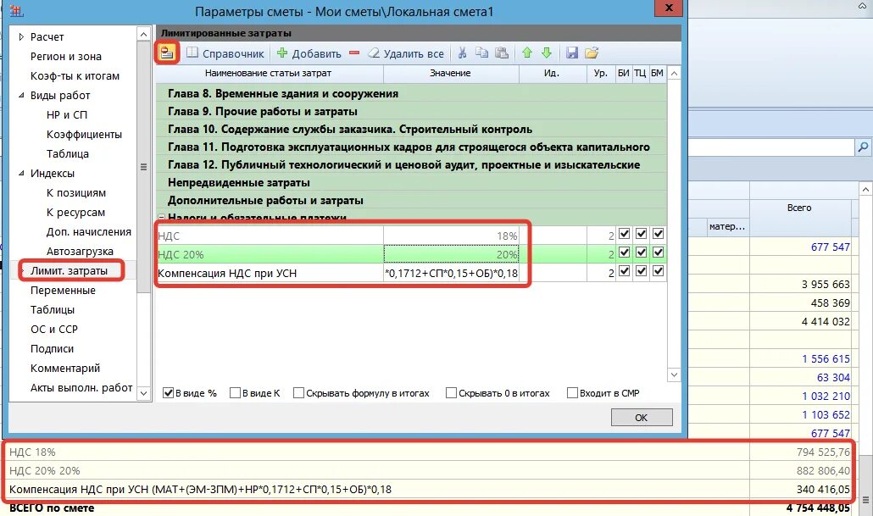
Task: Select 'Лимит. затраты' tree item
Action: point(69,270)
